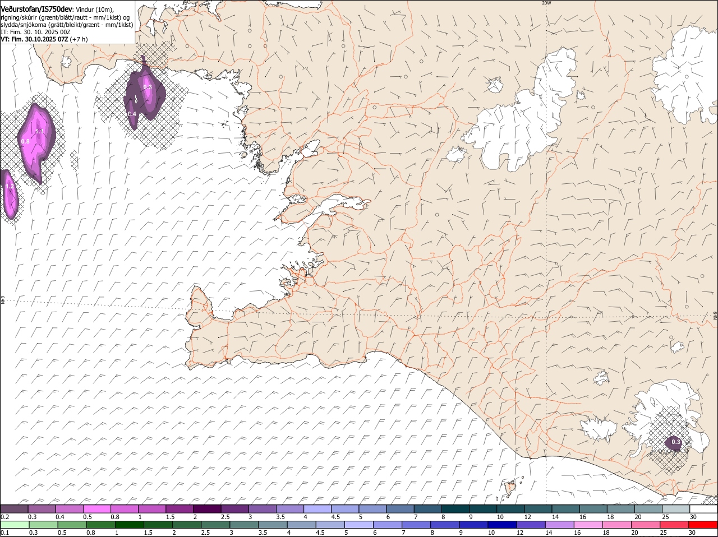This screenshot has width=718, height=537.
Task: Click the "3.5" label under the snow color scale
Action: point(280,516)
